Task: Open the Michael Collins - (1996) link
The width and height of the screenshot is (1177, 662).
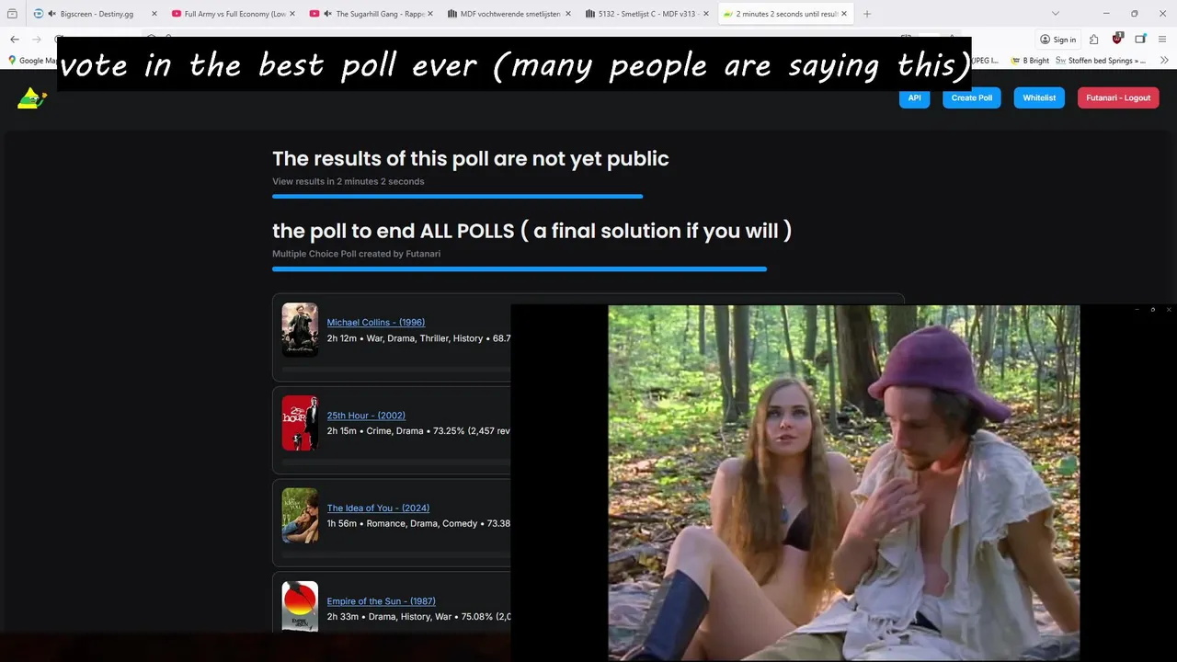Action: point(375,323)
